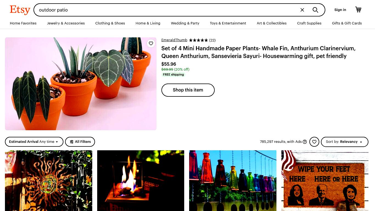
Task: Click the Sign in button
Action: click(x=340, y=10)
